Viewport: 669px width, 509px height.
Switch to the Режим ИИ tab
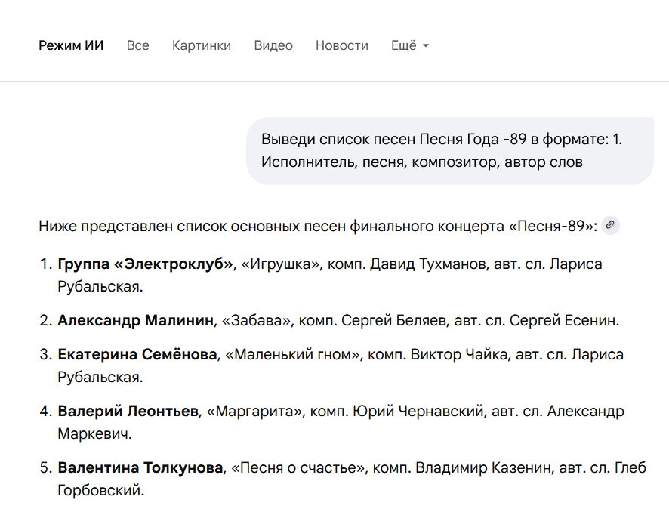click(71, 45)
